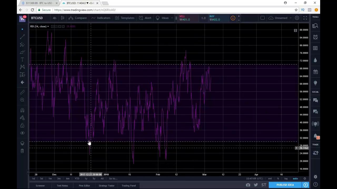The width and height of the screenshot is (337, 189).
Task: Activate the zoom-in magnifier tool
Action: (22, 100)
